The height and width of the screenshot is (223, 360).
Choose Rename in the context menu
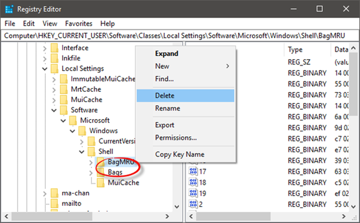tap(185, 108)
